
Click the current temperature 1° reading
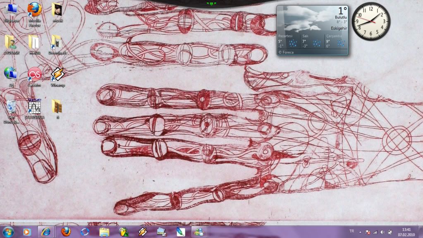pos(342,11)
